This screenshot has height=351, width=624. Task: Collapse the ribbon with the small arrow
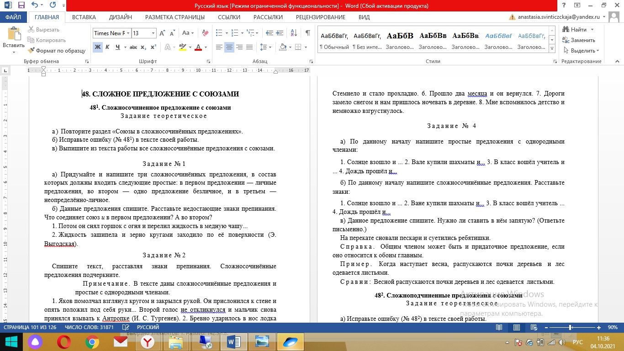point(617,61)
